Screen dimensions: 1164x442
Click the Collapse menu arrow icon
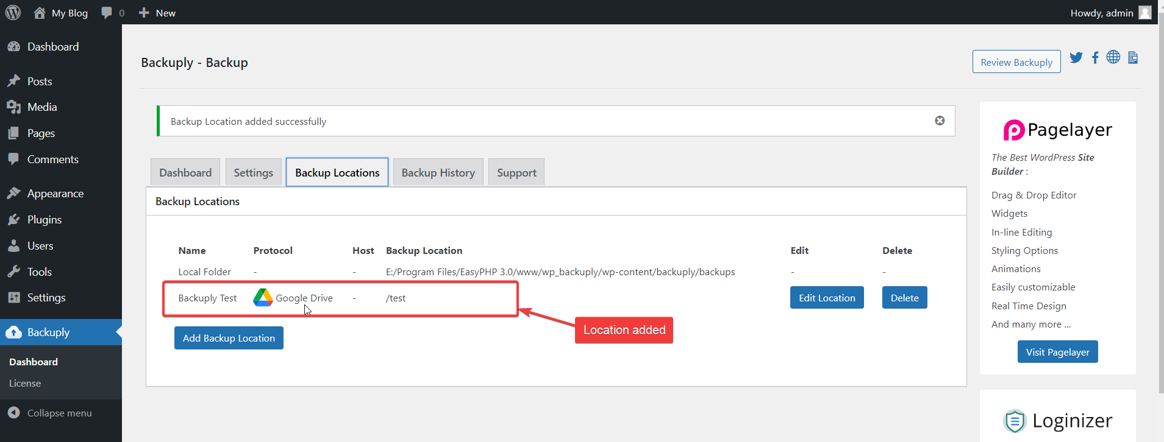coord(13,413)
